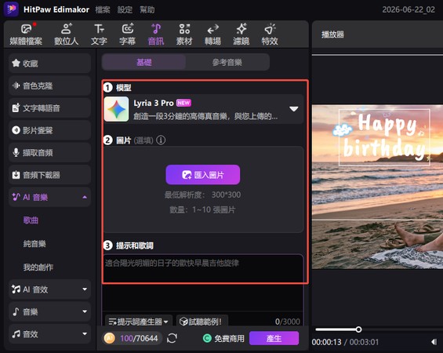Click the 播放器 player panel title

point(332,35)
